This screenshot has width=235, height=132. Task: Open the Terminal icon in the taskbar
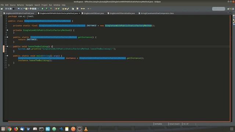[x=41, y=129]
